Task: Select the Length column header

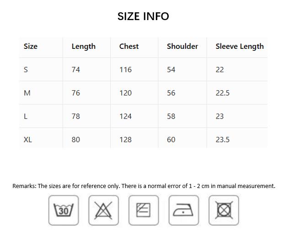Action: coord(84,46)
